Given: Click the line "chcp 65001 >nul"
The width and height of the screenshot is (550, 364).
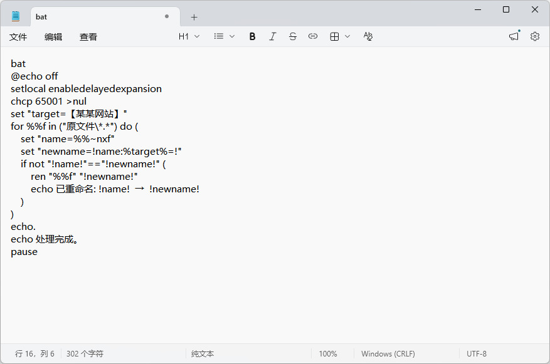Looking at the screenshot, I should pyautogui.click(x=48, y=101).
